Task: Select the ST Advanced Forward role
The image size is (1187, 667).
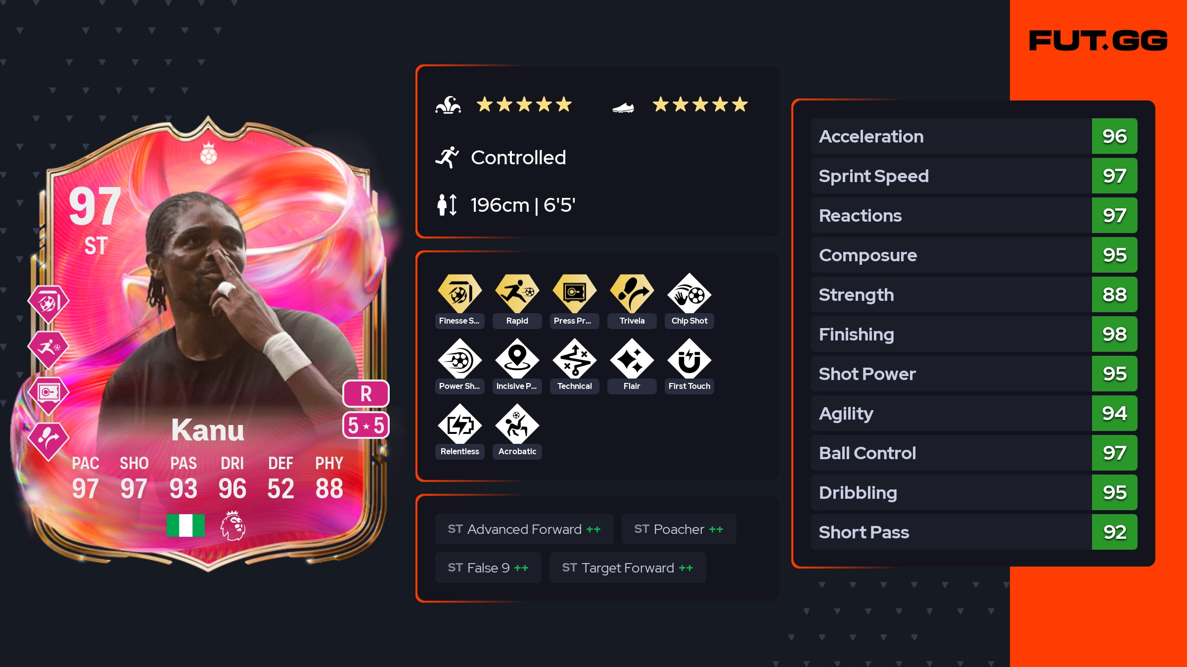Action: click(524, 529)
